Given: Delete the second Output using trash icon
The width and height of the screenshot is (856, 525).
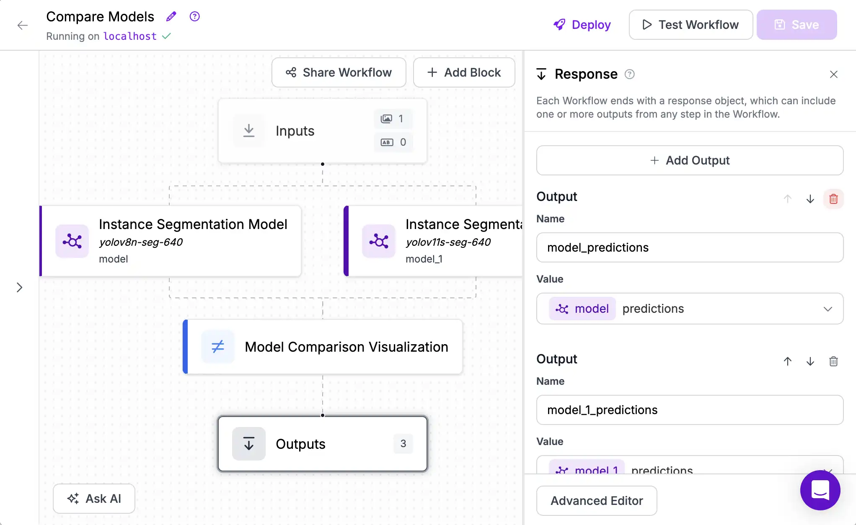Looking at the screenshot, I should (833, 361).
